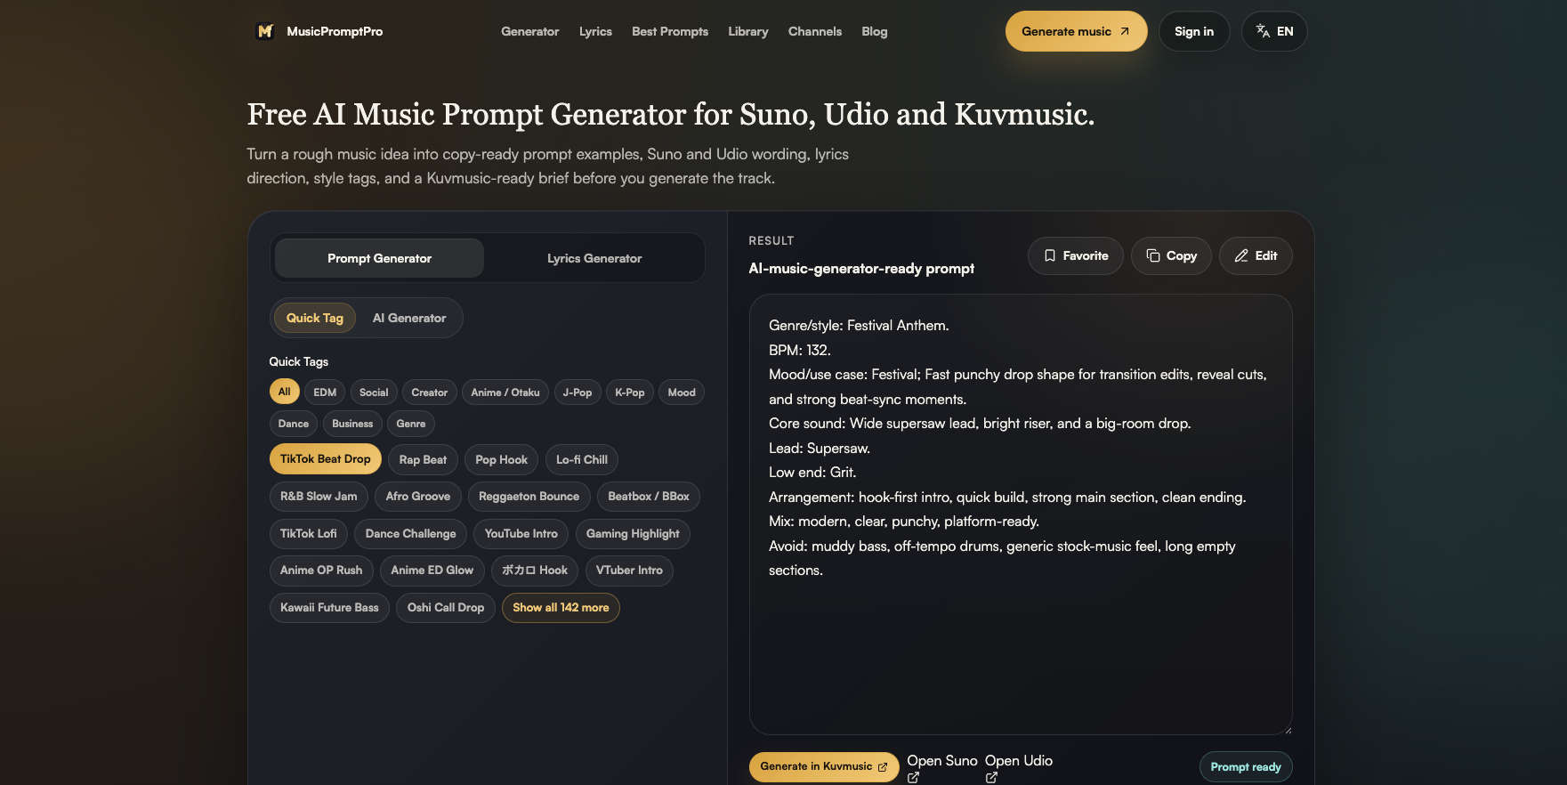
Task: Click the language translate icon
Action: 1263,31
